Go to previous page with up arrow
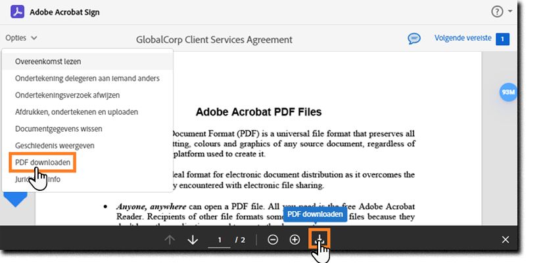Image resolution: width=545 pixels, height=263 pixels. tap(170, 240)
